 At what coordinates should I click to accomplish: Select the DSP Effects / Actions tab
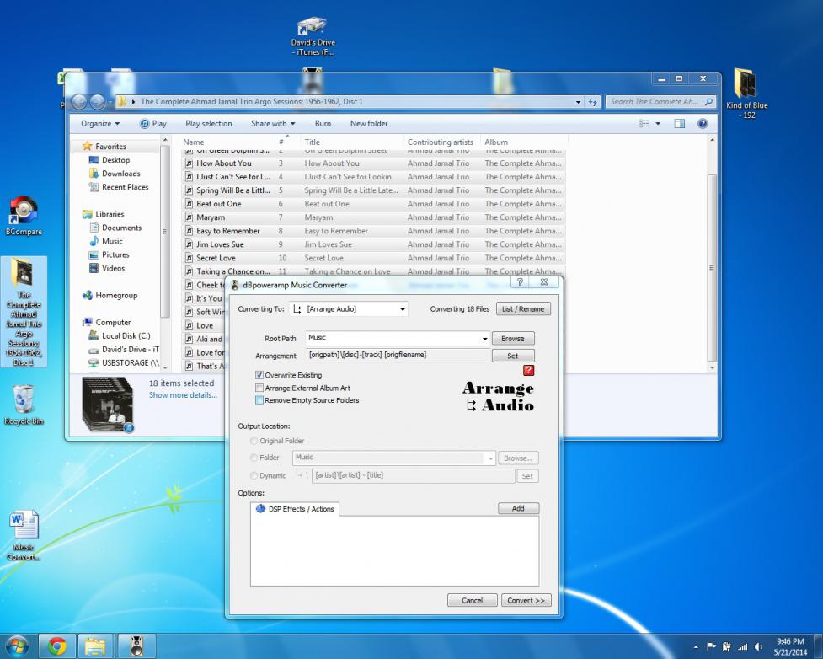coord(295,509)
